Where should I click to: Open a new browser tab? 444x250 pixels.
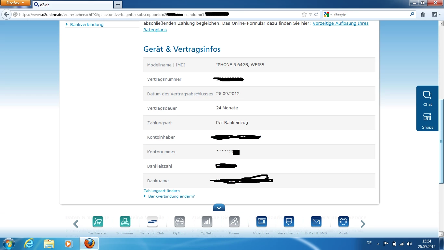point(118,5)
